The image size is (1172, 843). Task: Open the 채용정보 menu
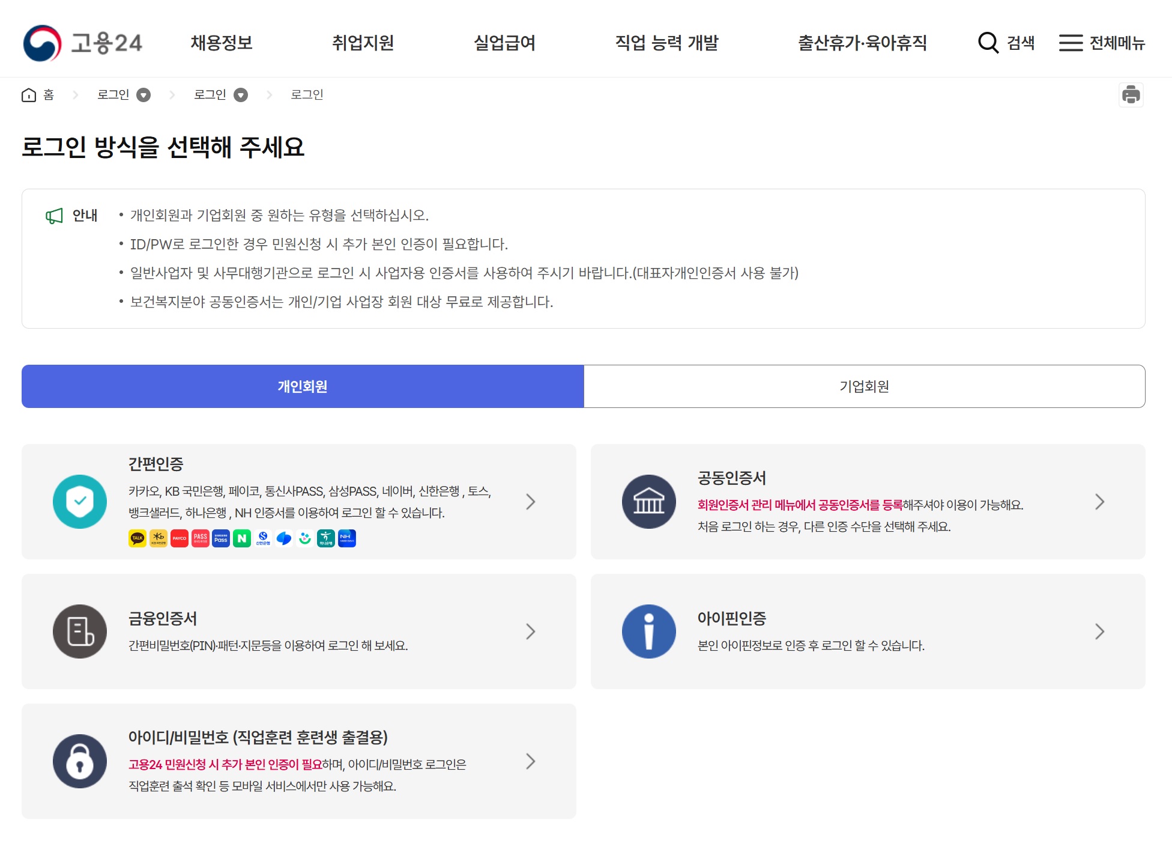(222, 43)
